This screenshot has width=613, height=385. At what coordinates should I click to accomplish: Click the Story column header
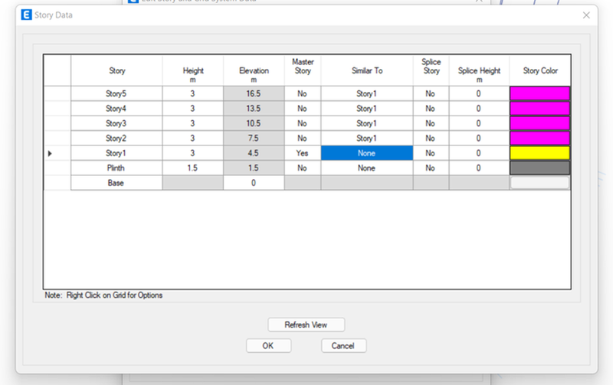coord(116,70)
